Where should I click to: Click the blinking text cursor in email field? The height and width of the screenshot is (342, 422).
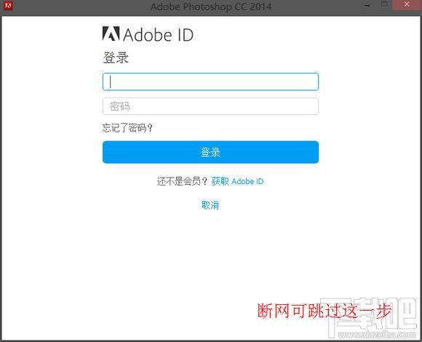(x=111, y=81)
